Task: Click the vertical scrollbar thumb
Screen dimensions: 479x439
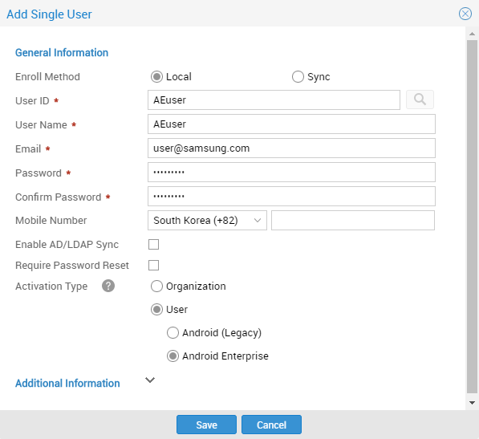Action: click(x=472, y=217)
